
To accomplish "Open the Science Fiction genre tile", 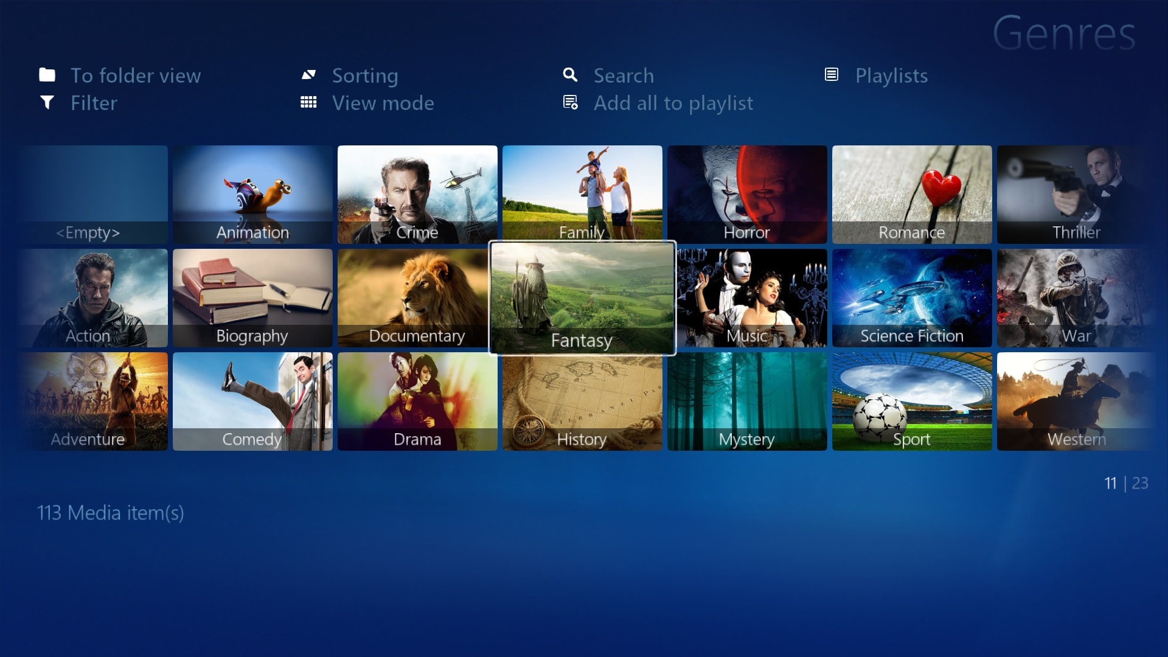I will (912, 298).
